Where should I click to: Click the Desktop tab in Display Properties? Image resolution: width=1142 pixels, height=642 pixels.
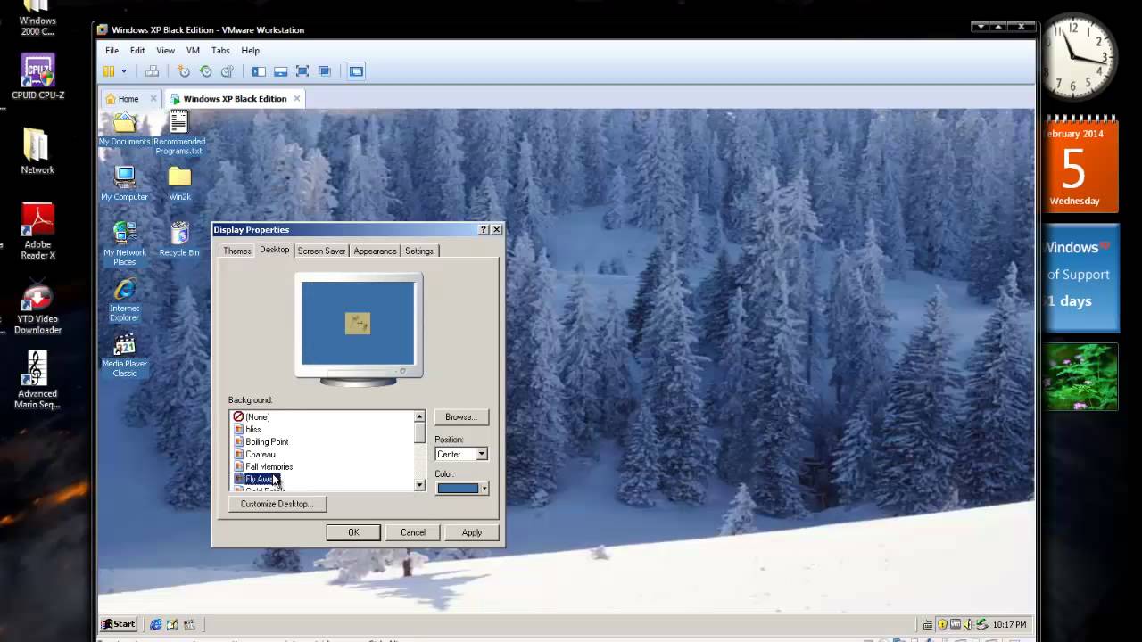click(x=274, y=250)
